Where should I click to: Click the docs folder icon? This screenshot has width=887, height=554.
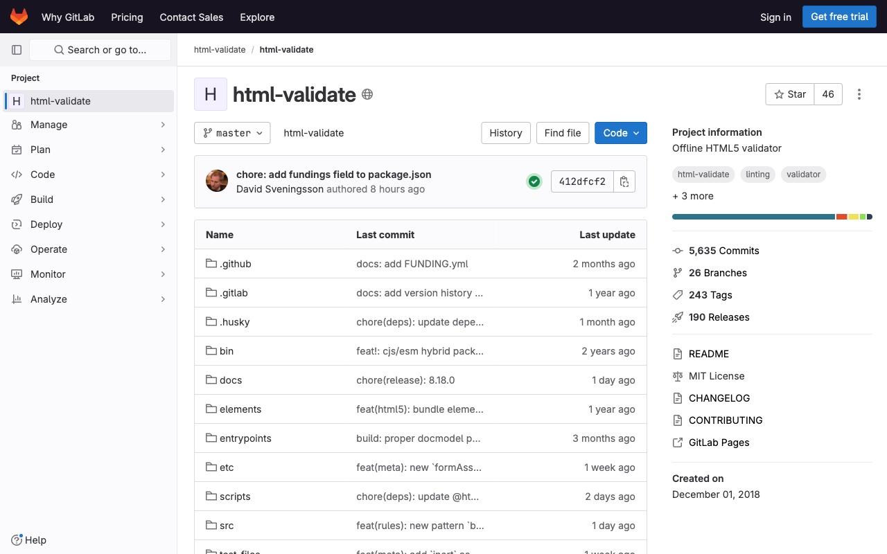(x=211, y=379)
